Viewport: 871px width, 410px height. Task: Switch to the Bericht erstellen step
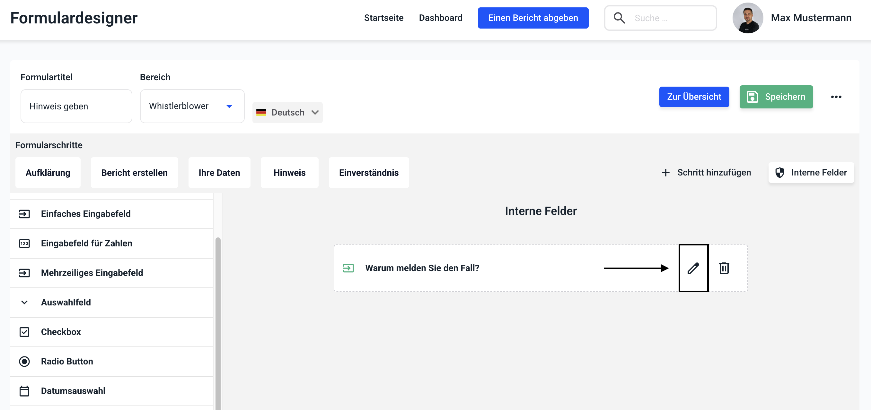[x=134, y=173]
